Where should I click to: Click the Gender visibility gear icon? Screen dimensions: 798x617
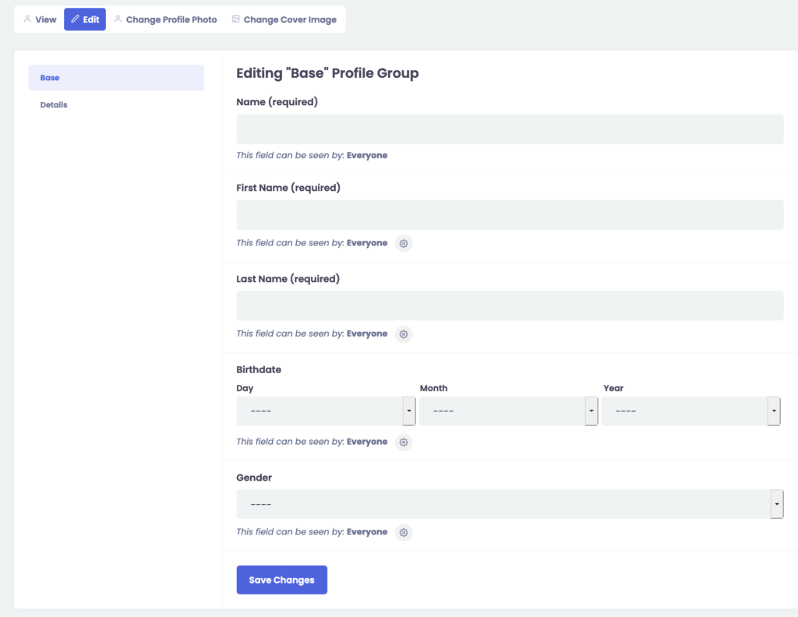(x=404, y=533)
